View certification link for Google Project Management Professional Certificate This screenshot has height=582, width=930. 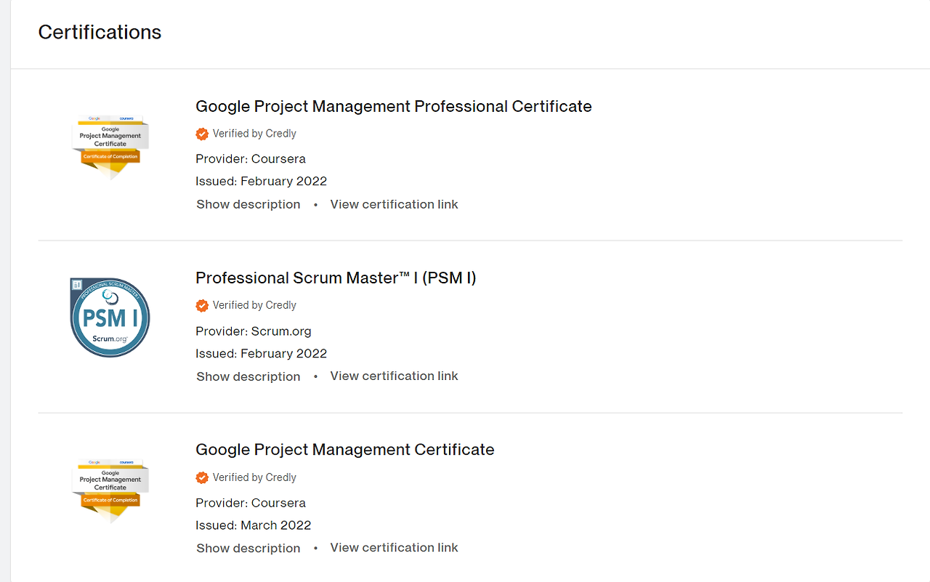394,204
